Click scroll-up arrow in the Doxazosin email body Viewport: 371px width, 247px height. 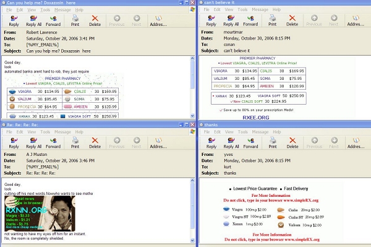tap(192, 58)
